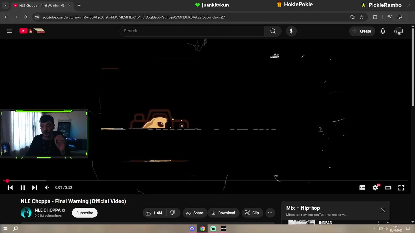Screen dimensions: 415x233
Task: Show hidden system tray icons
Action: pos(375,229)
